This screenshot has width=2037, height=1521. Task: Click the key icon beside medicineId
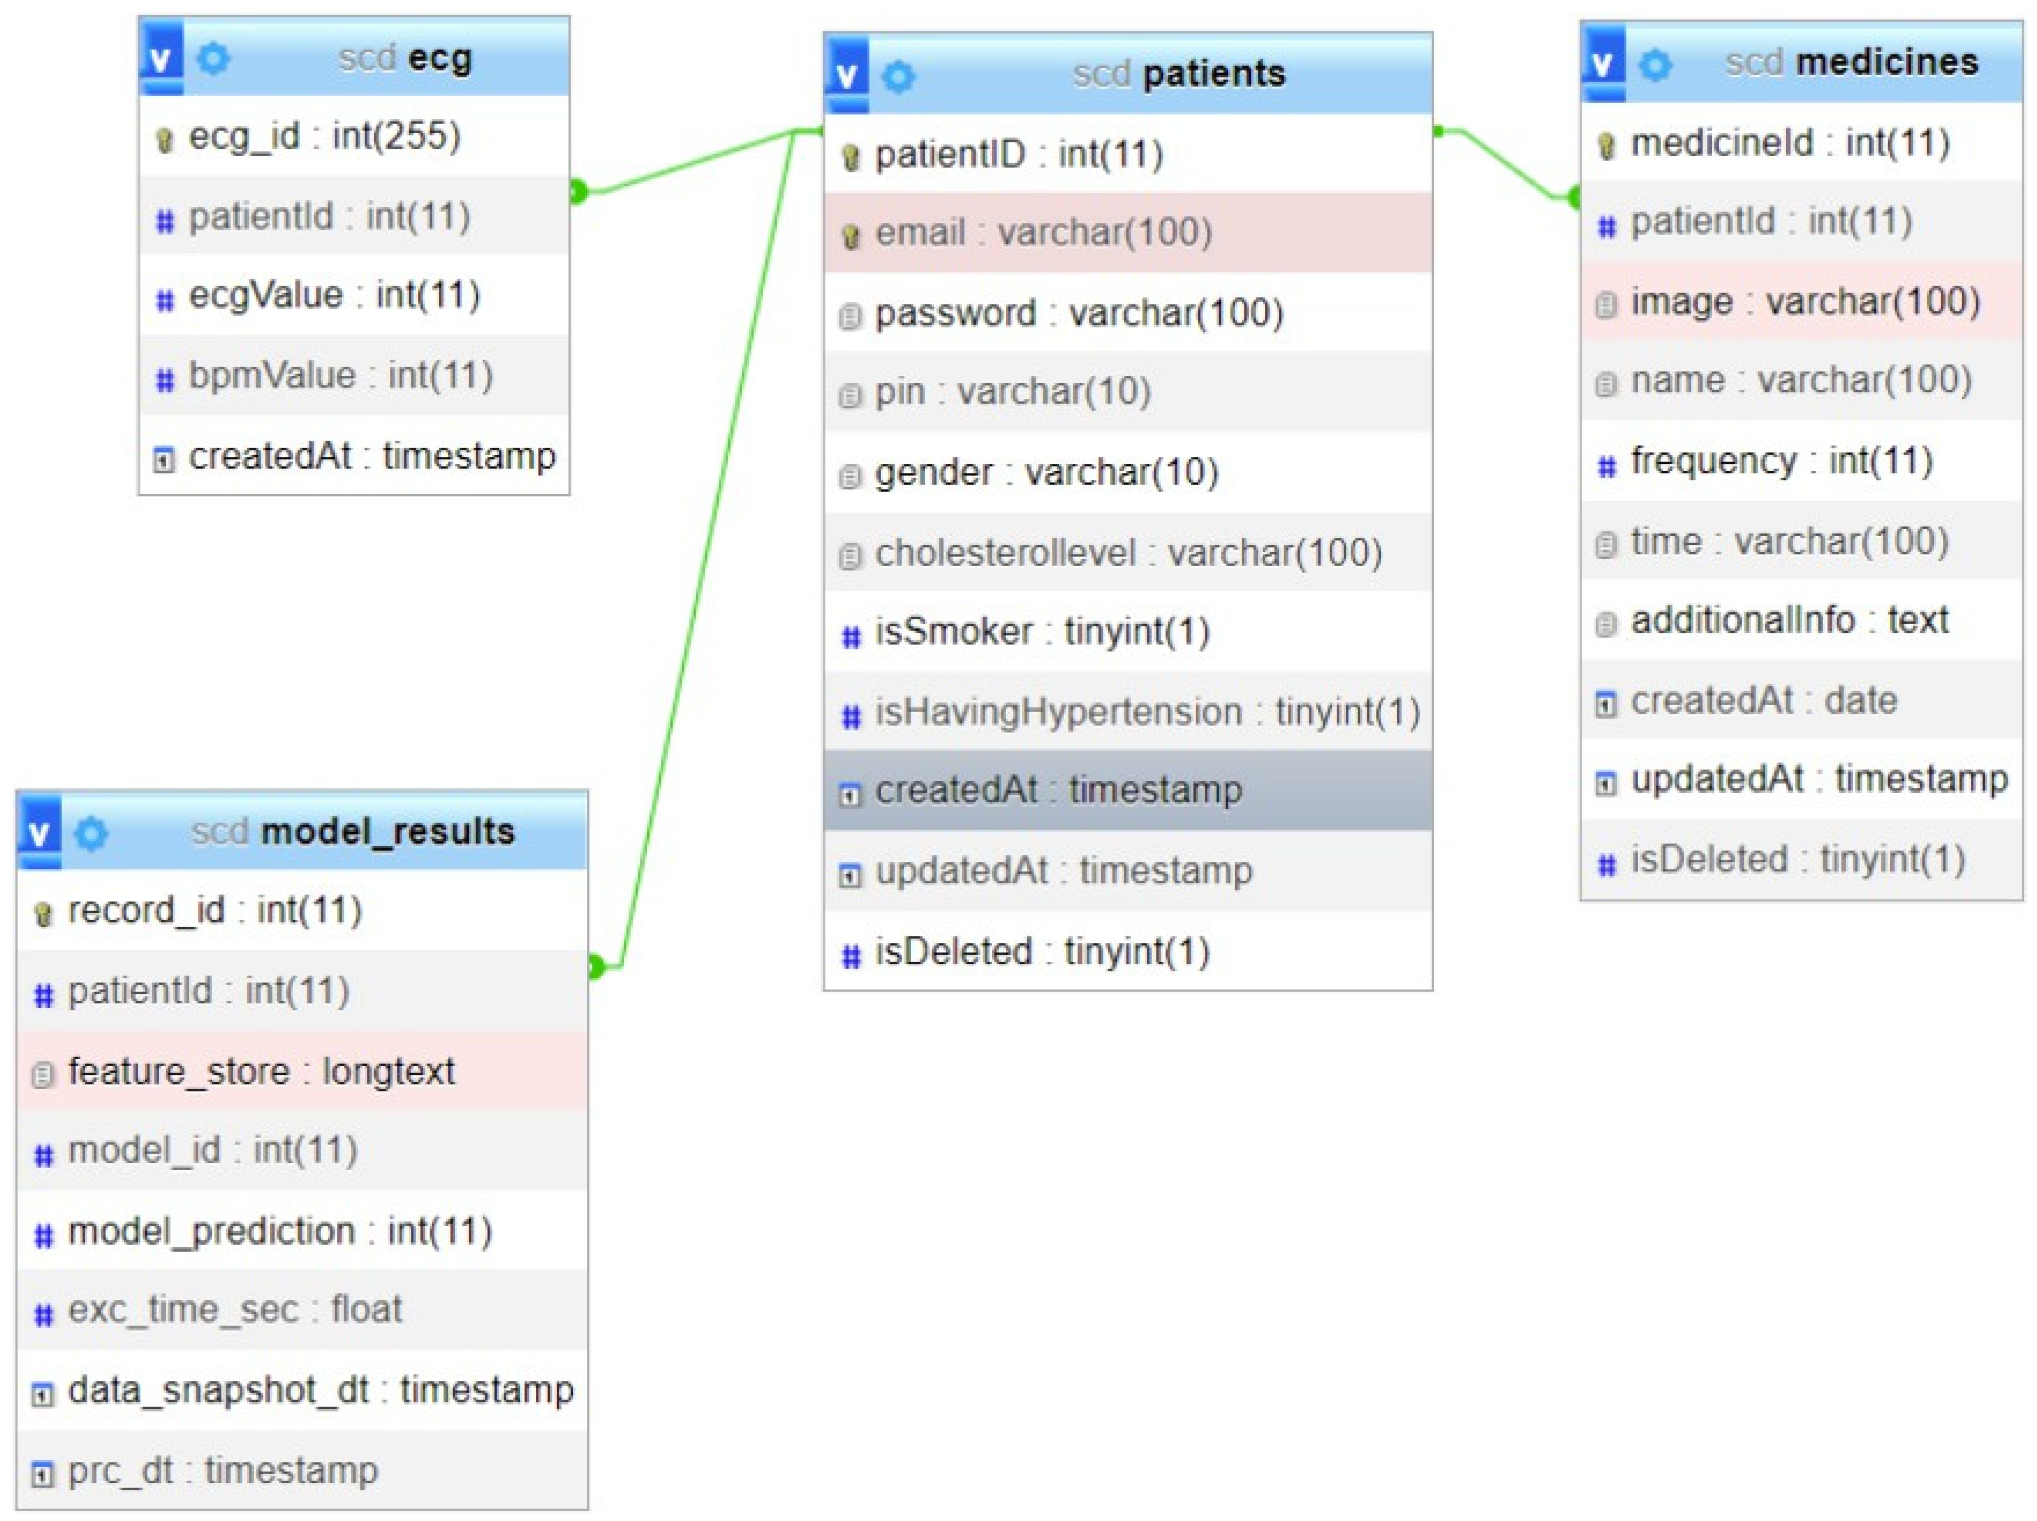1606,146
